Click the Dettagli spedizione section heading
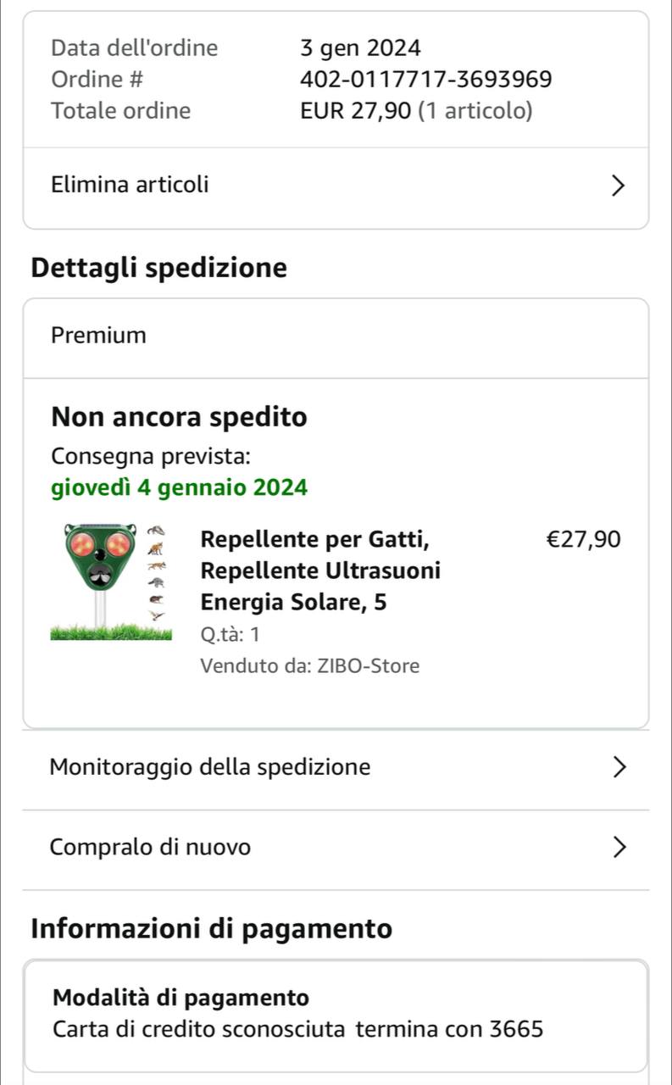The height and width of the screenshot is (1085, 672). click(159, 268)
